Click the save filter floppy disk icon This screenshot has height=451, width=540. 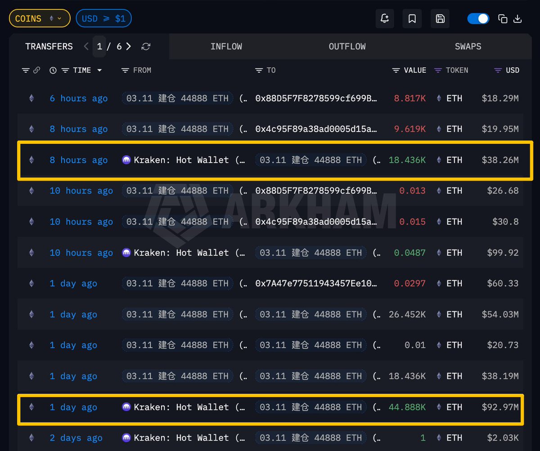pyautogui.click(x=440, y=18)
